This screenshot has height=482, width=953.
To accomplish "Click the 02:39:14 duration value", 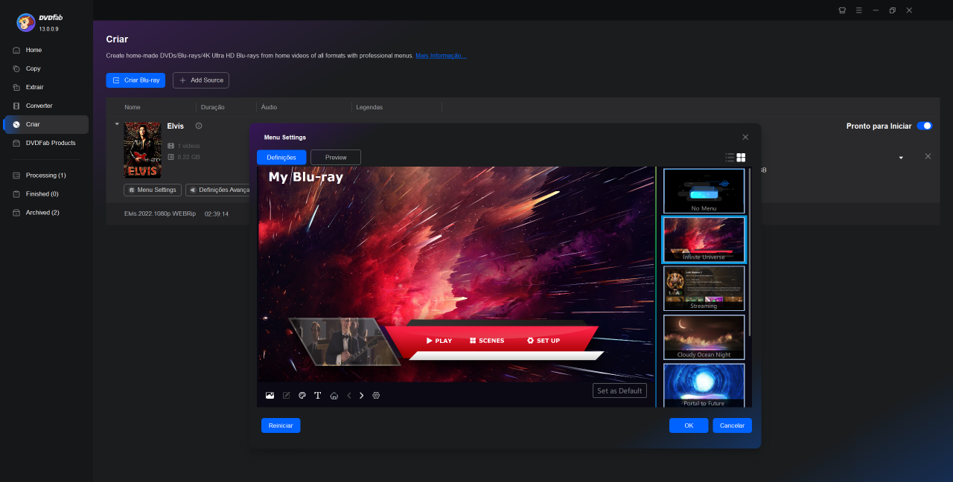I will pyautogui.click(x=217, y=213).
